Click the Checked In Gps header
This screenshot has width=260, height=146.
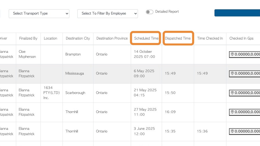241,38
